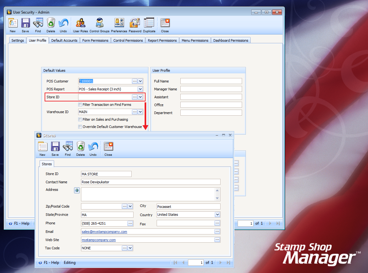Check Override Default Customer Warehouse
The height and width of the screenshot is (273, 368).
pyautogui.click(x=80, y=126)
